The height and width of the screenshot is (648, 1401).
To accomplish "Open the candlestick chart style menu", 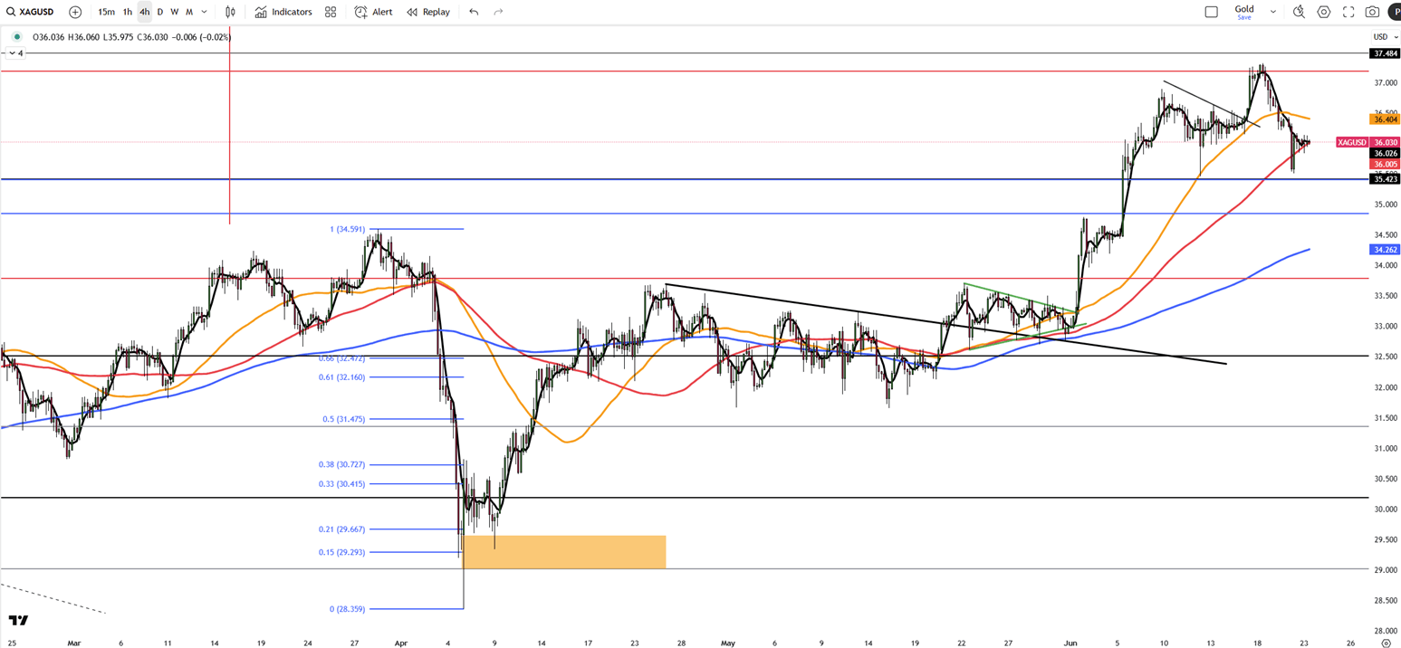I will tap(231, 12).
